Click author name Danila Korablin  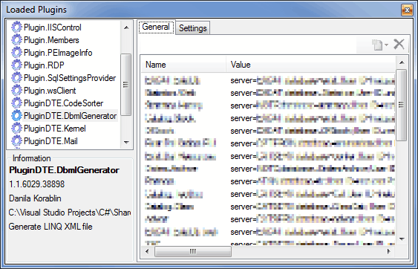35,198
